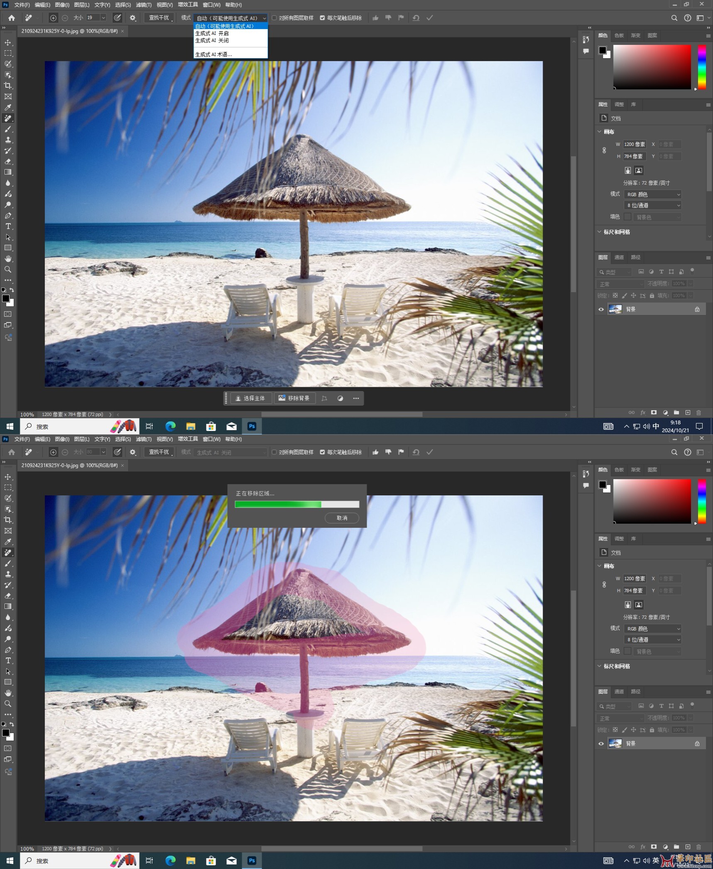
Task: Open '8 位/通道' dropdown in top window
Action: 653,205
